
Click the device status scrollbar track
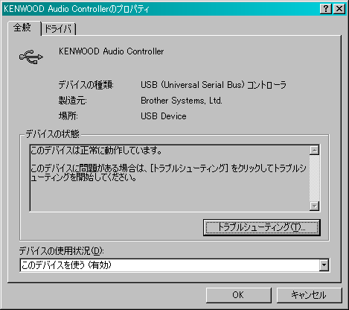(x=315, y=178)
